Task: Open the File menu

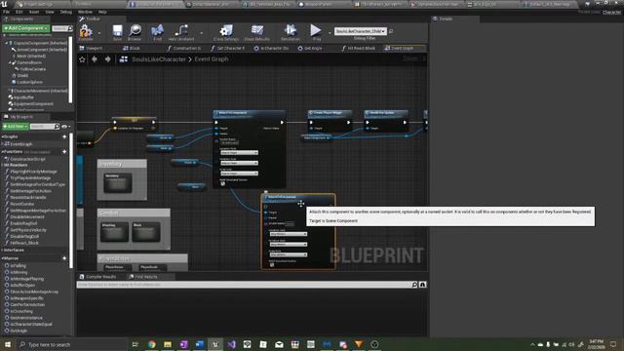Action: (x=7, y=12)
